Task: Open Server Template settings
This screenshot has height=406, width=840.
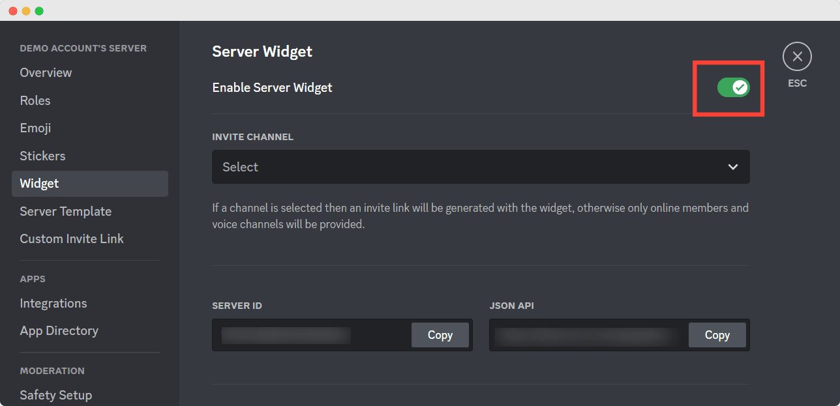Action: 65,211
